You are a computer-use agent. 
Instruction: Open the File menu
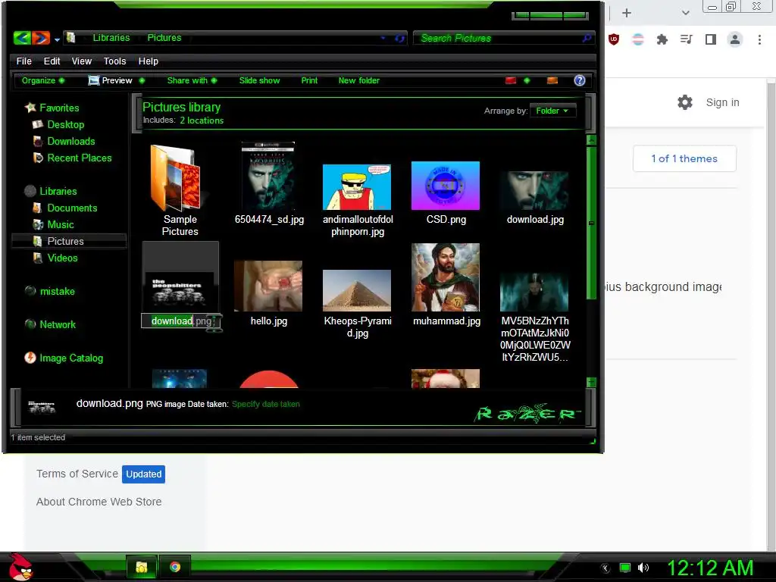tap(23, 61)
